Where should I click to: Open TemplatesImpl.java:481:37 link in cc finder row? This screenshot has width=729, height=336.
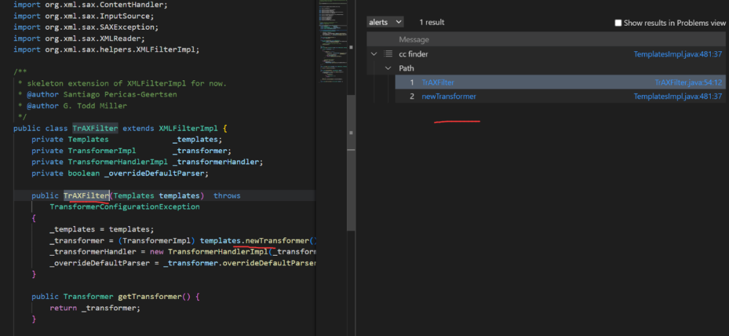click(x=678, y=54)
